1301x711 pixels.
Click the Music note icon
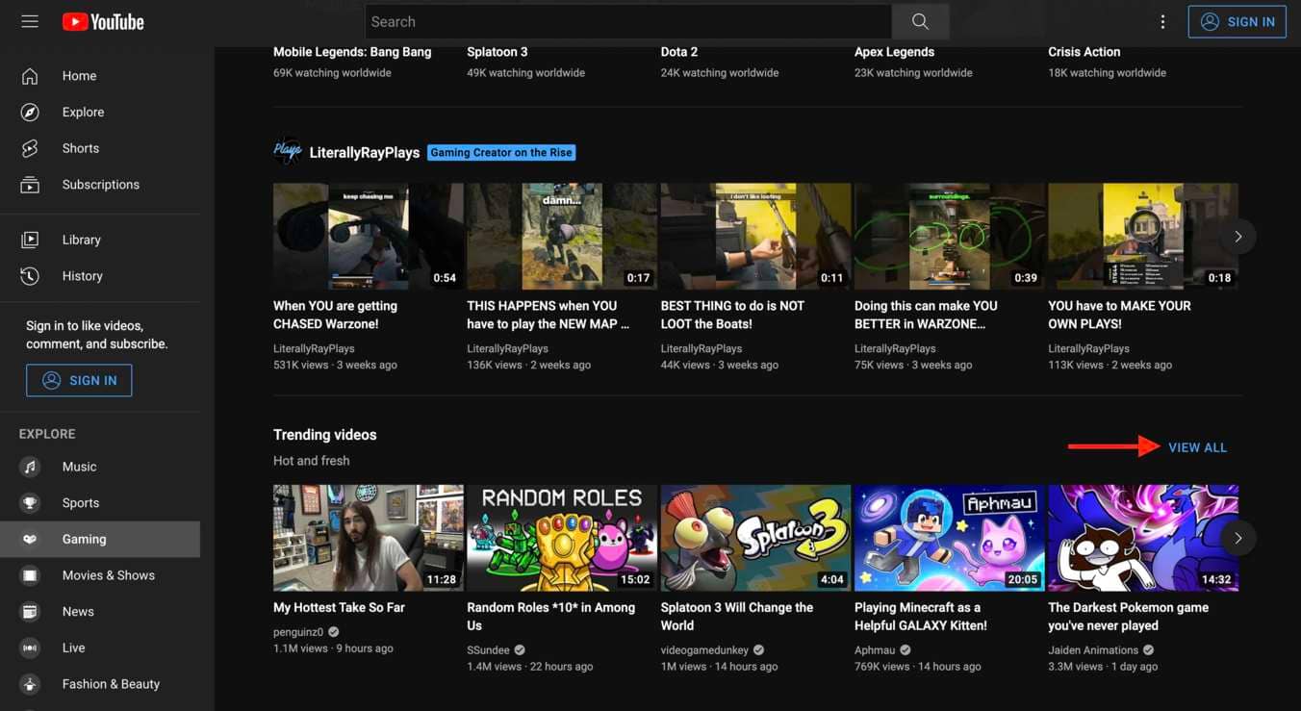tap(30, 467)
